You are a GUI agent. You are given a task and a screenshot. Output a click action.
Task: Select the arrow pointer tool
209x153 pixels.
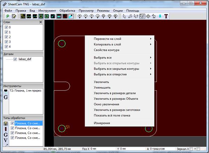tap(124, 16)
